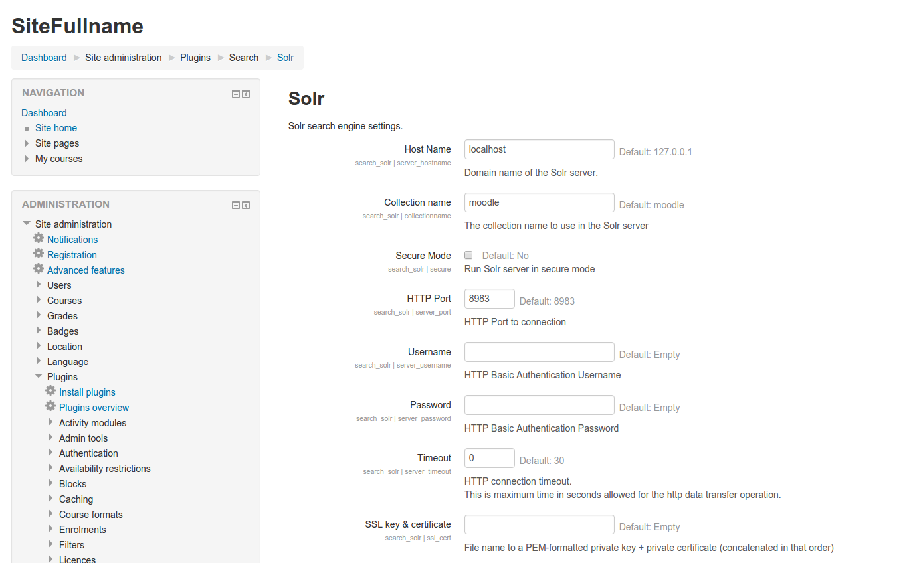Dock the Navigation block with its dock icon
905x563 pixels.
[246, 94]
